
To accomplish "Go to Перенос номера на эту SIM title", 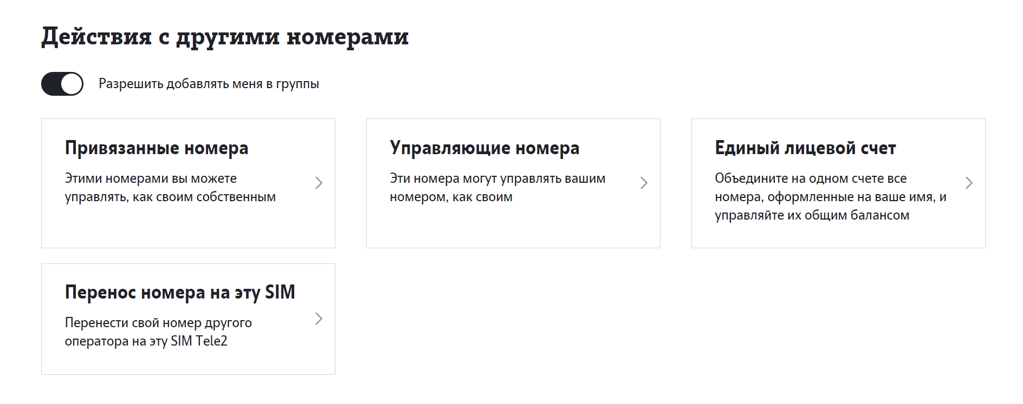I will [180, 292].
